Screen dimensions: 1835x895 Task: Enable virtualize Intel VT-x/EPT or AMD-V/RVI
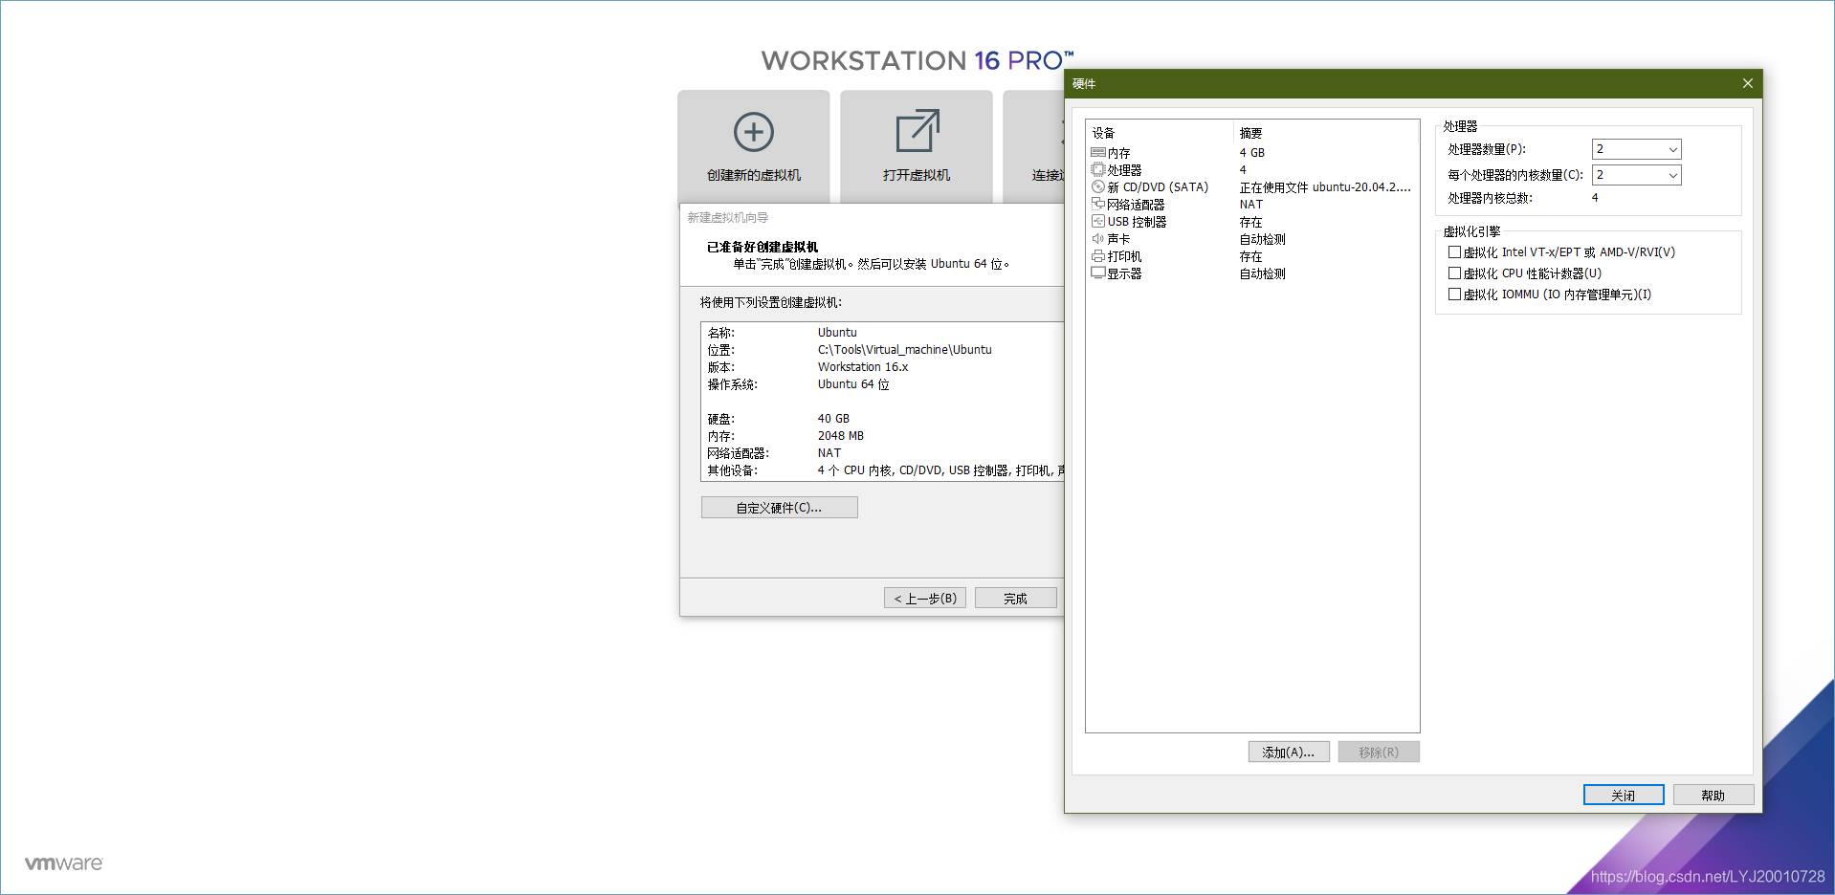1454,252
